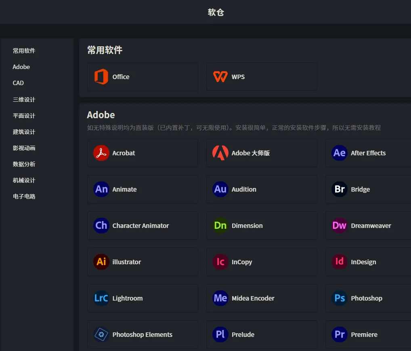
Task: Click the Acrobat label
Action: (x=124, y=153)
